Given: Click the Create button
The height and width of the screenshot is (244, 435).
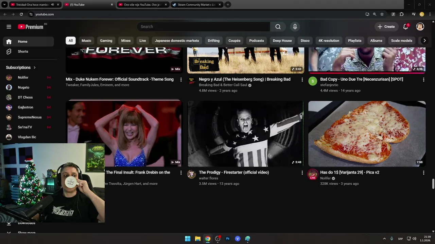Looking at the screenshot, I should pos(386,27).
